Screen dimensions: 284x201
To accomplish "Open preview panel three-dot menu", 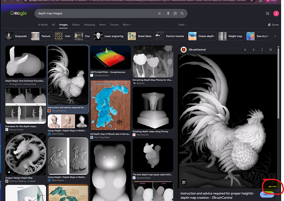I will 262,50.
